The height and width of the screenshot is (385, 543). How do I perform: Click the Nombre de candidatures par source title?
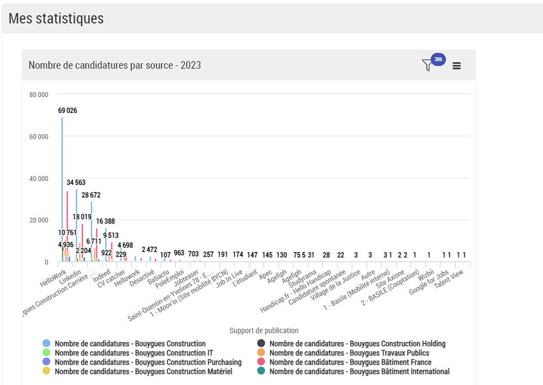coord(115,65)
